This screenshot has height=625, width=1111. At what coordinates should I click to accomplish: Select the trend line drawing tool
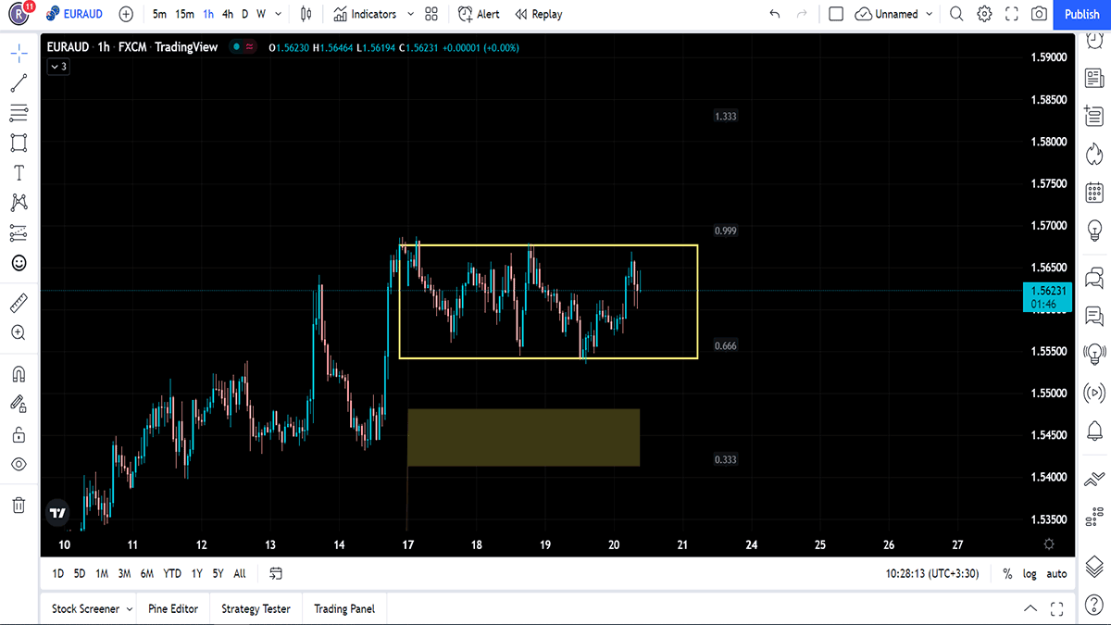coord(19,83)
